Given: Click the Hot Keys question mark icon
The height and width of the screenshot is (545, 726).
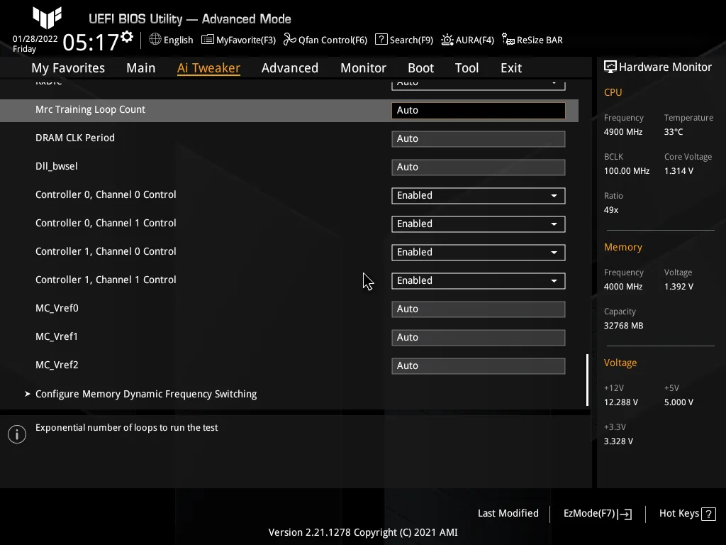Looking at the screenshot, I should (x=708, y=514).
